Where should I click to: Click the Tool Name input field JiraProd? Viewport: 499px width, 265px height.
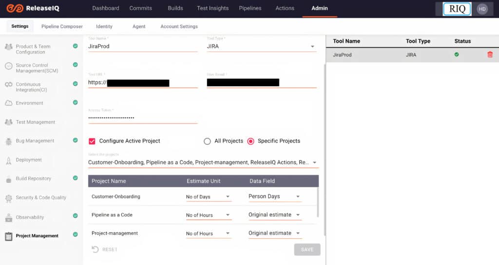click(143, 47)
